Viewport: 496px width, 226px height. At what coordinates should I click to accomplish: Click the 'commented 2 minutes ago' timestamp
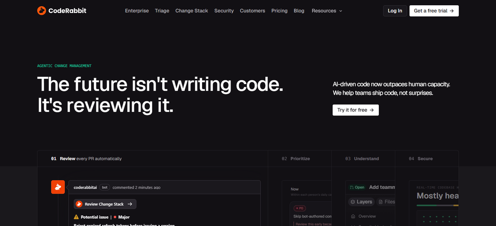(x=136, y=187)
